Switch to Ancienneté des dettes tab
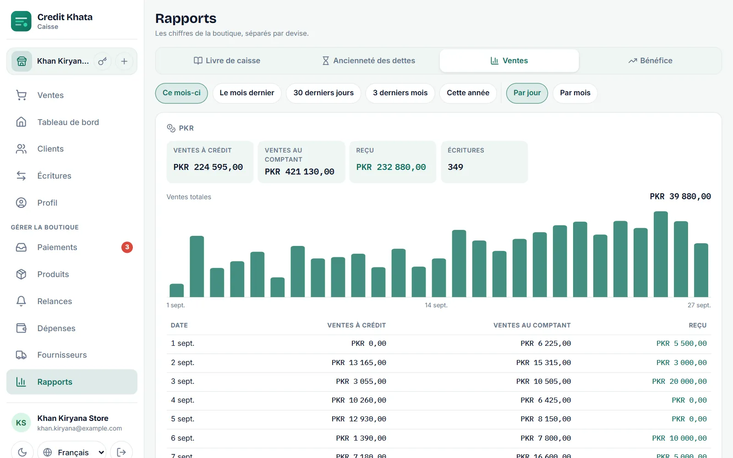The height and width of the screenshot is (458, 733). tap(368, 60)
